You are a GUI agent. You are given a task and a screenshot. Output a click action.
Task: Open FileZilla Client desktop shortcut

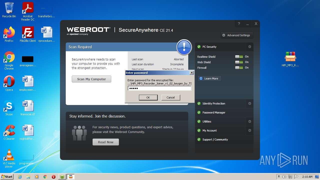(x=28, y=34)
